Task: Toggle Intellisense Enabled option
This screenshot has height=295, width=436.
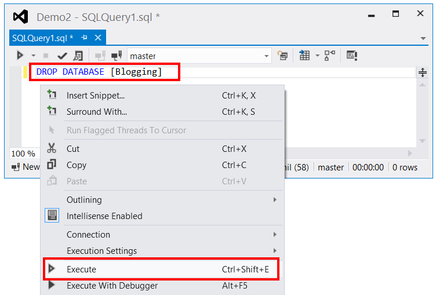Action: click(104, 216)
